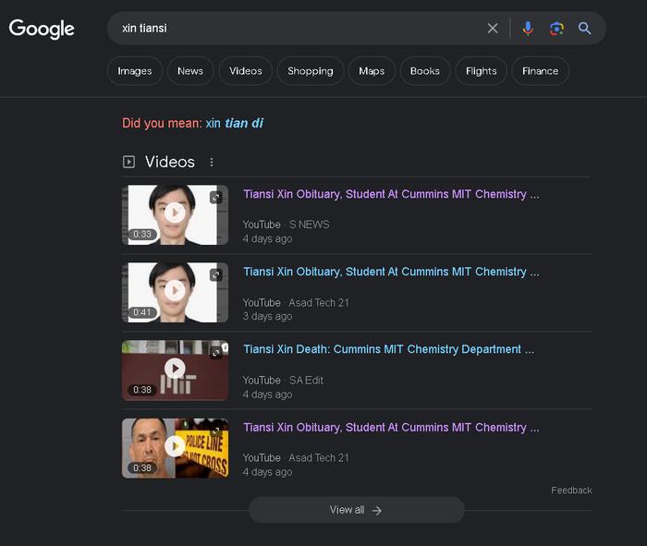
Task: Play the police line video thumbnail
Action: click(x=175, y=448)
